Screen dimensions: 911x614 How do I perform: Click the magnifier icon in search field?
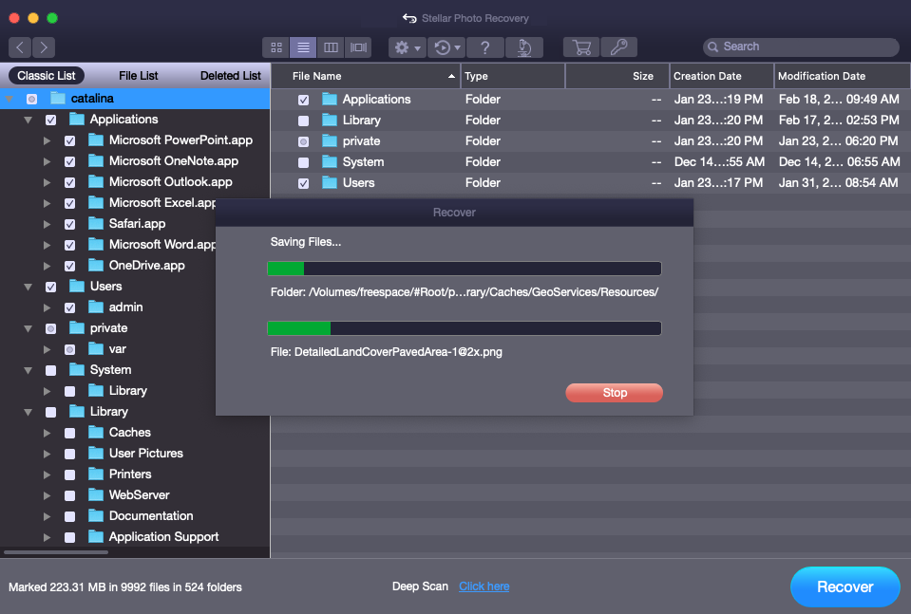pyautogui.click(x=712, y=47)
